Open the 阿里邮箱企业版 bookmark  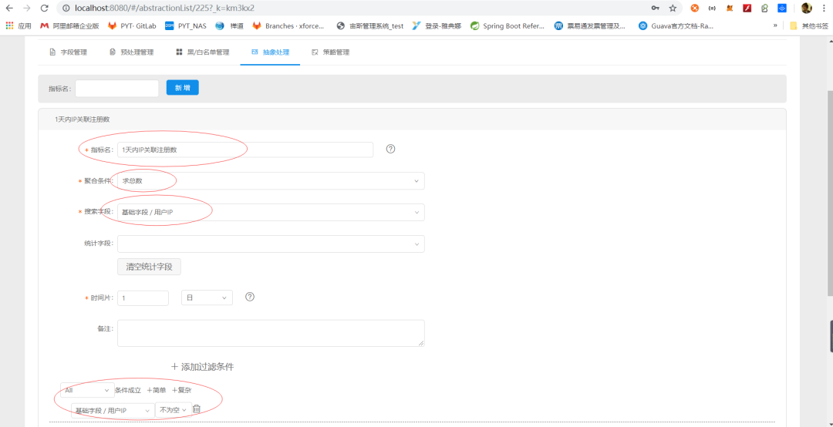(x=69, y=25)
